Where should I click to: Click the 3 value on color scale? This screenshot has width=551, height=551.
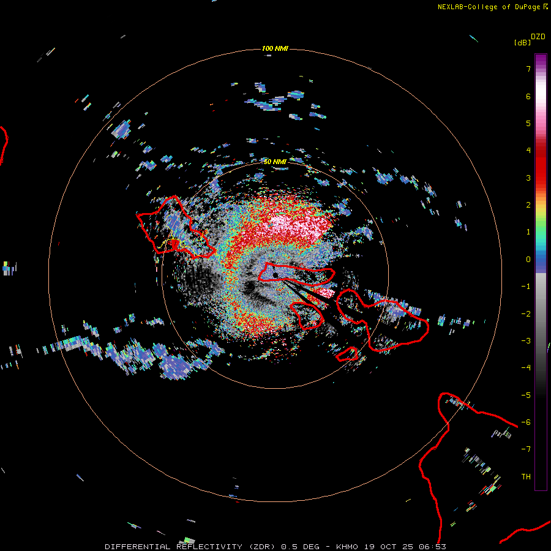pos(528,178)
